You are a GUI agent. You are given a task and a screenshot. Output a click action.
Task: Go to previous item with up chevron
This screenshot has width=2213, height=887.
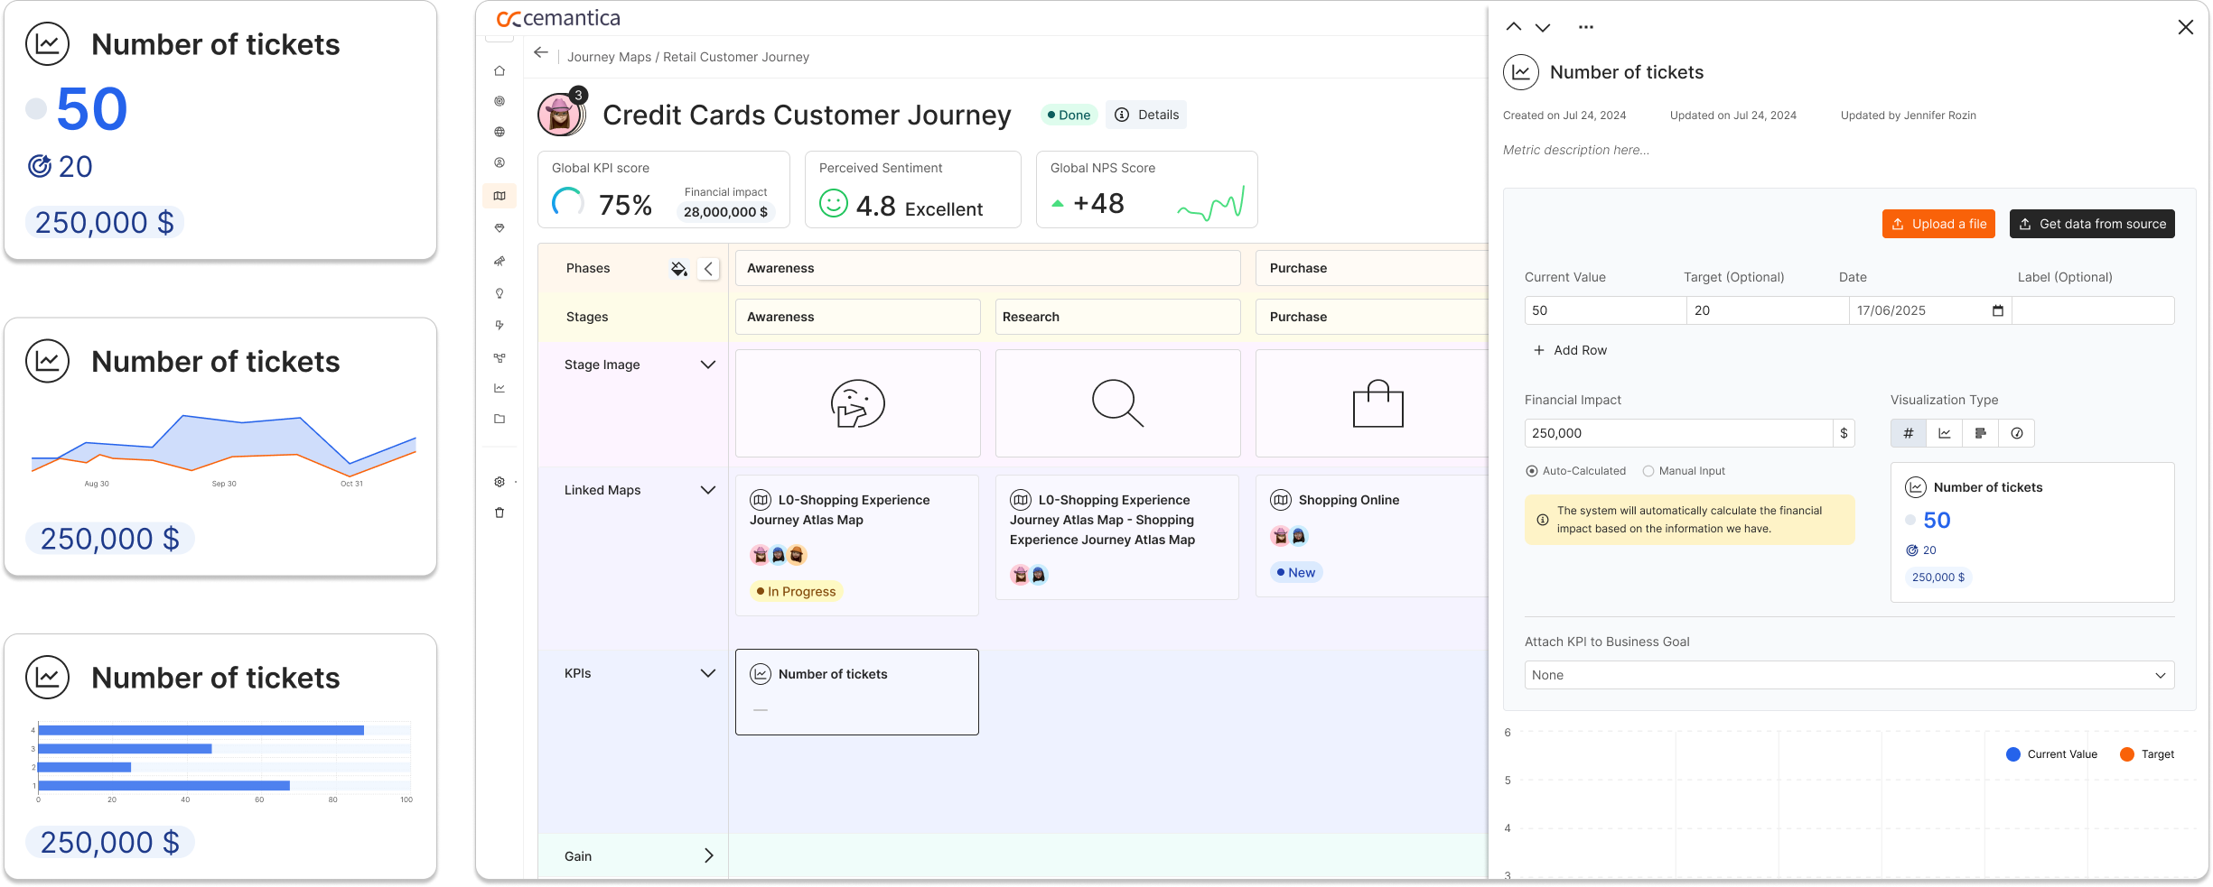1514,27
